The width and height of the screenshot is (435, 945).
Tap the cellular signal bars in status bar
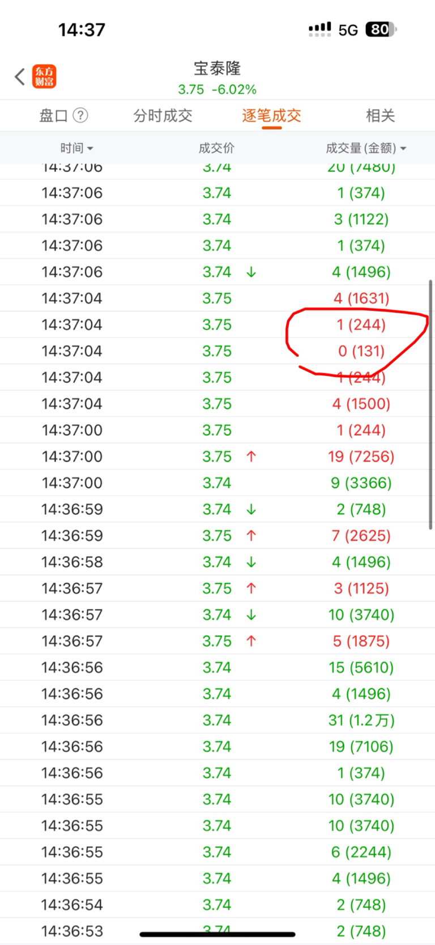coord(320,29)
